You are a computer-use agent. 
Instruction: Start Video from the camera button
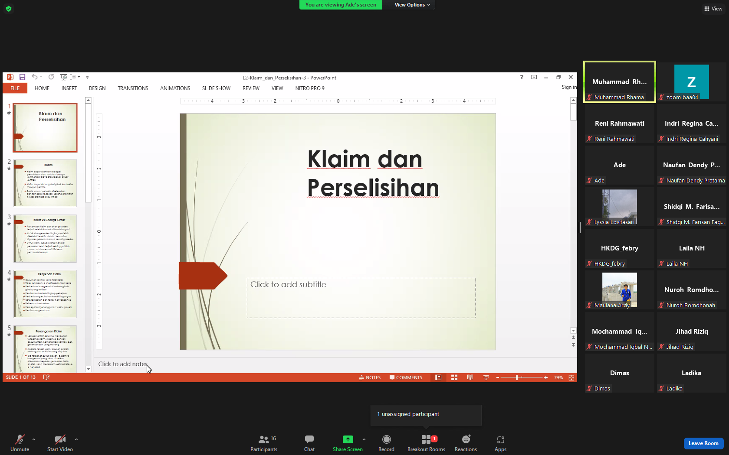[60, 443]
